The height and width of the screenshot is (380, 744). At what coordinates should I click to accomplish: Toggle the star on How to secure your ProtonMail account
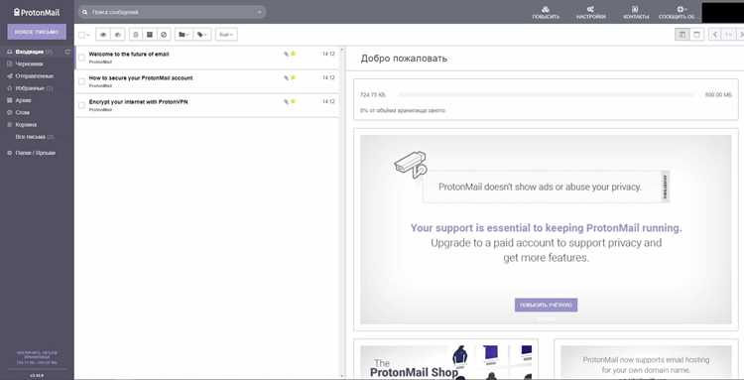tap(294, 77)
